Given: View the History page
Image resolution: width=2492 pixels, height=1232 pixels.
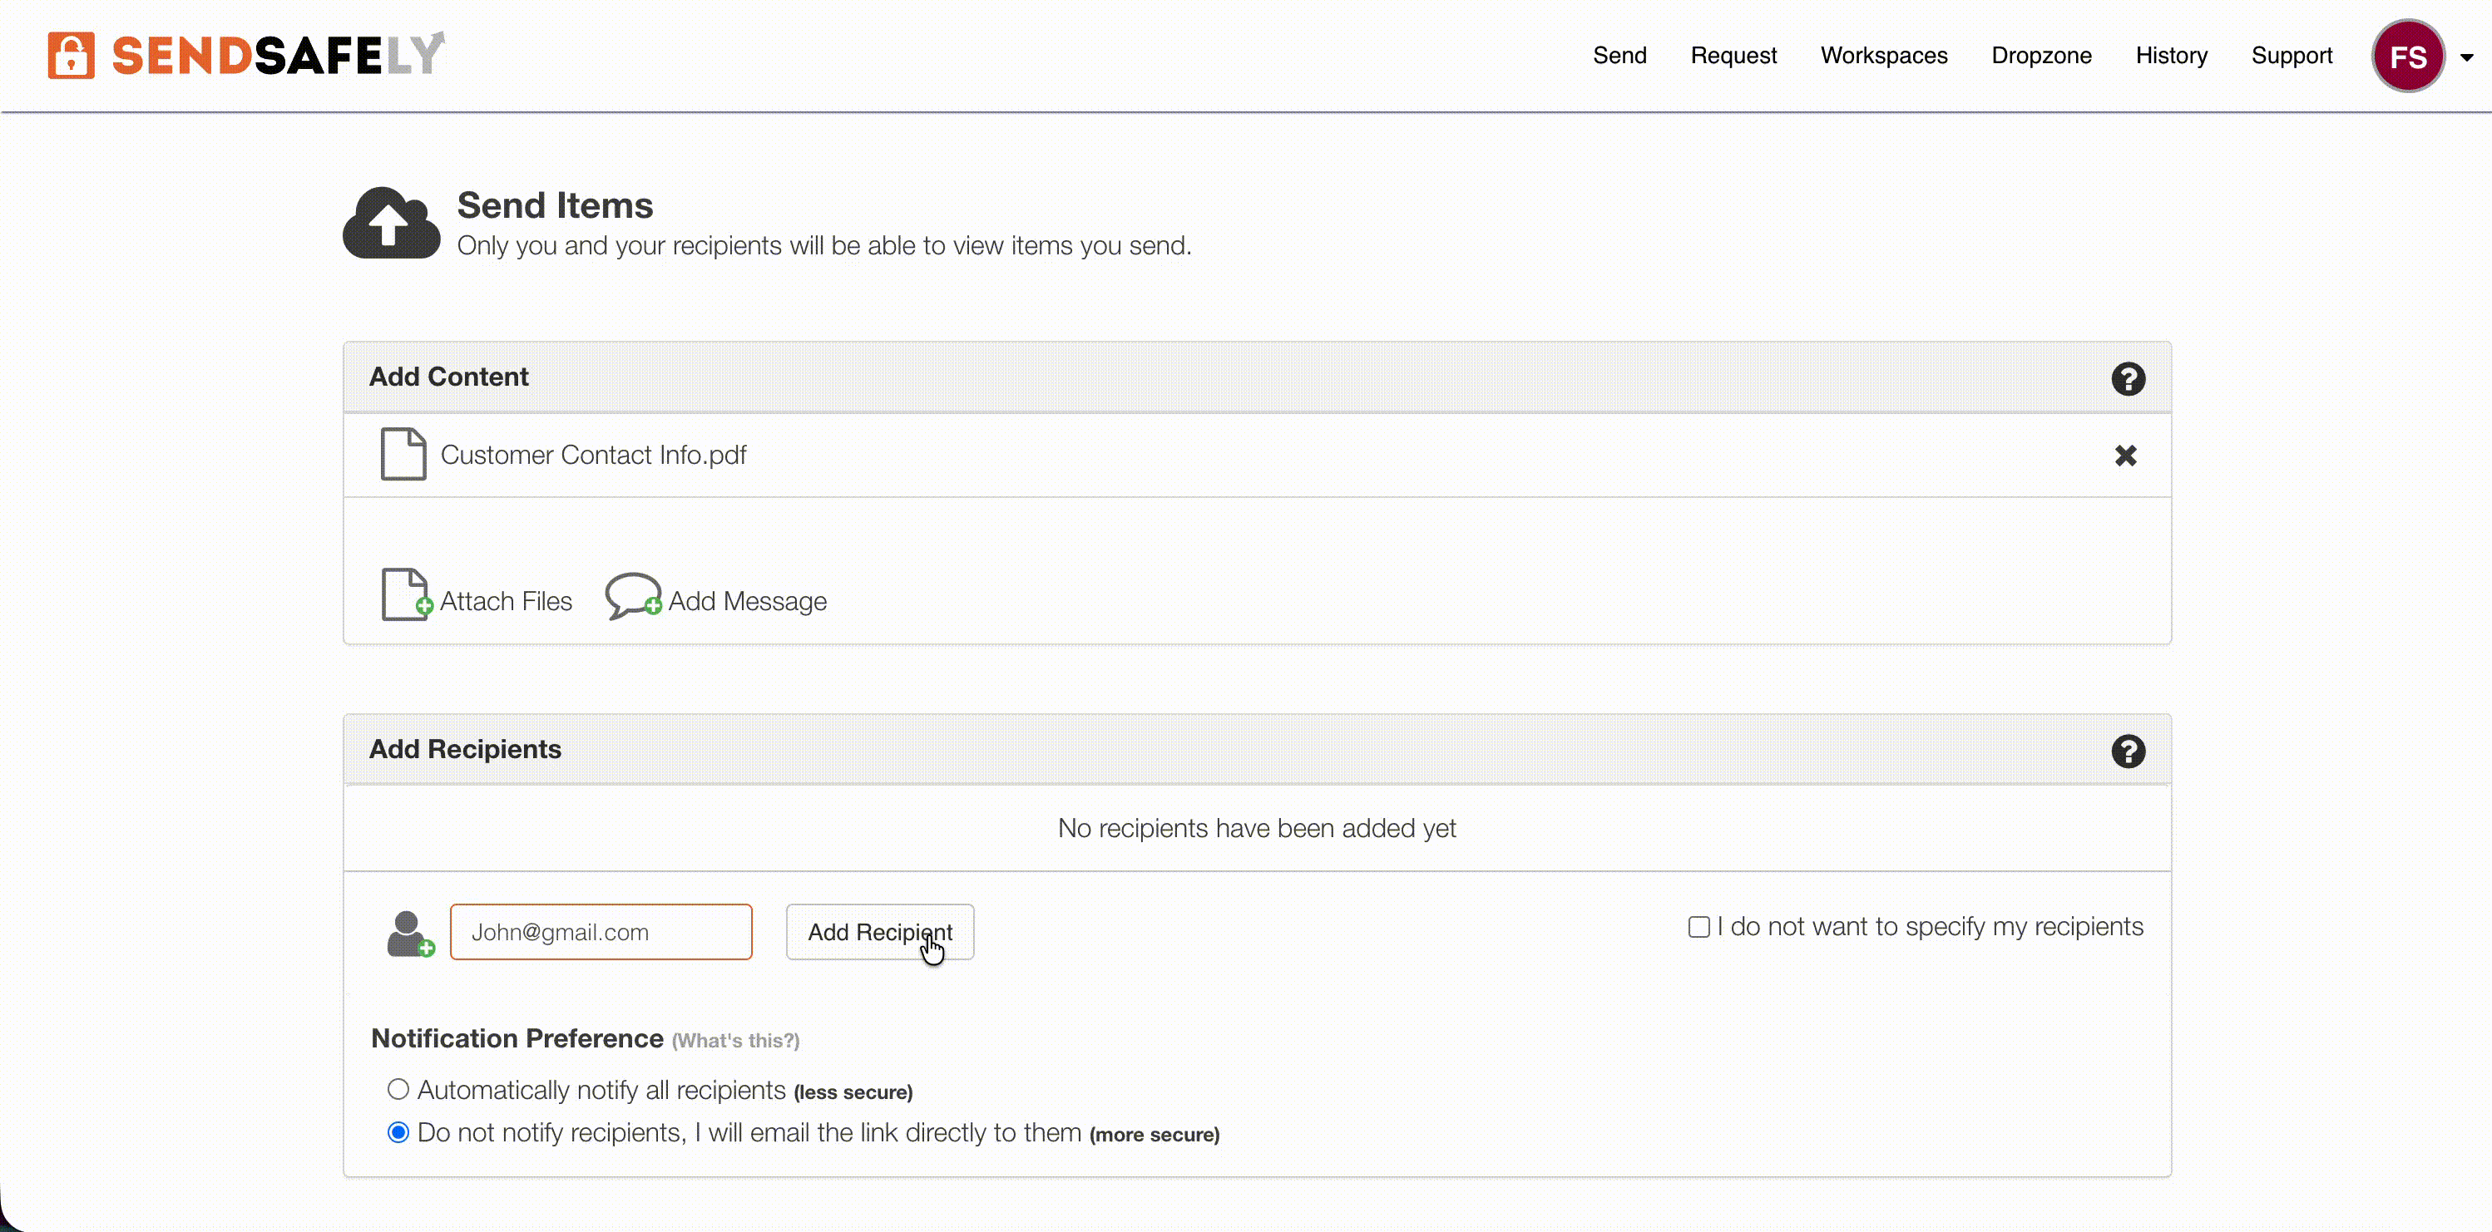Looking at the screenshot, I should click(x=2171, y=55).
